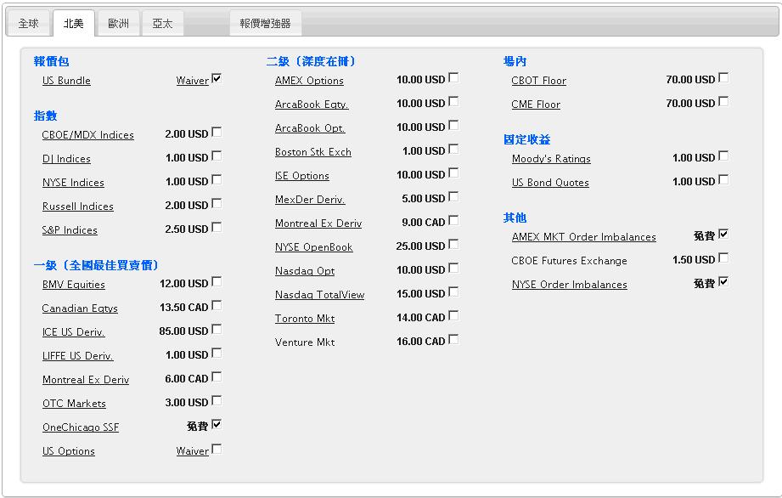Open the OneChicago SSF link
Image resolution: width=782 pixels, height=498 pixels.
(81, 427)
